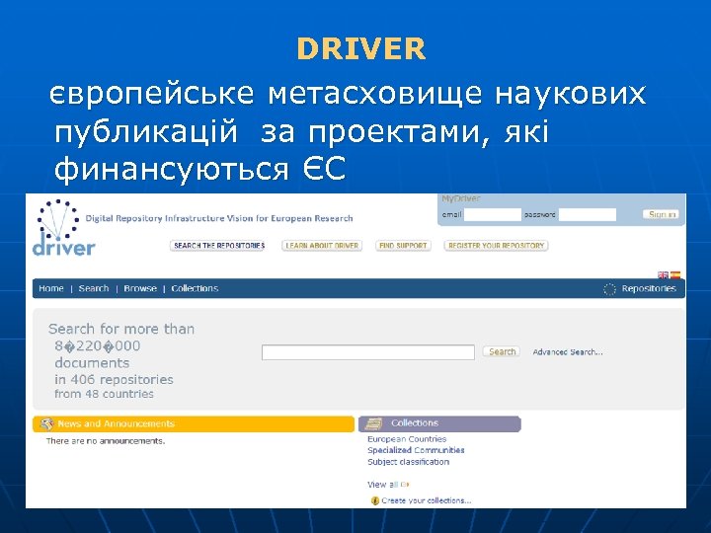The width and height of the screenshot is (711, 533).
Task: Click the Sign in button
Action: (x=662, y=214)
